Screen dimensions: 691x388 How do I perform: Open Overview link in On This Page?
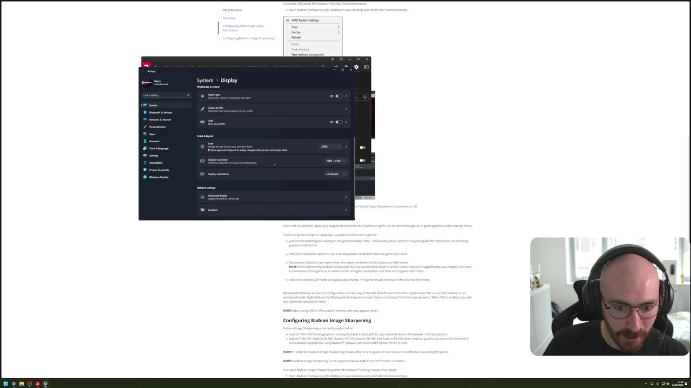[229, 18]
